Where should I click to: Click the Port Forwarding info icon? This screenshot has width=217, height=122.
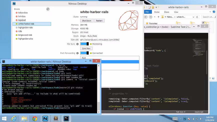(x=77, y=53)
